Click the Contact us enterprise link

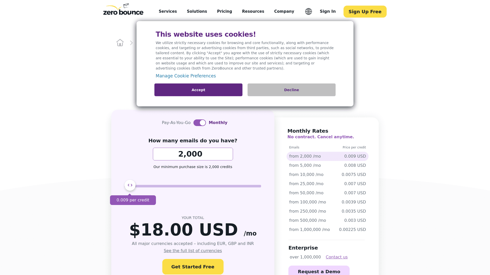pyautogui.click(x=337, y=257)
